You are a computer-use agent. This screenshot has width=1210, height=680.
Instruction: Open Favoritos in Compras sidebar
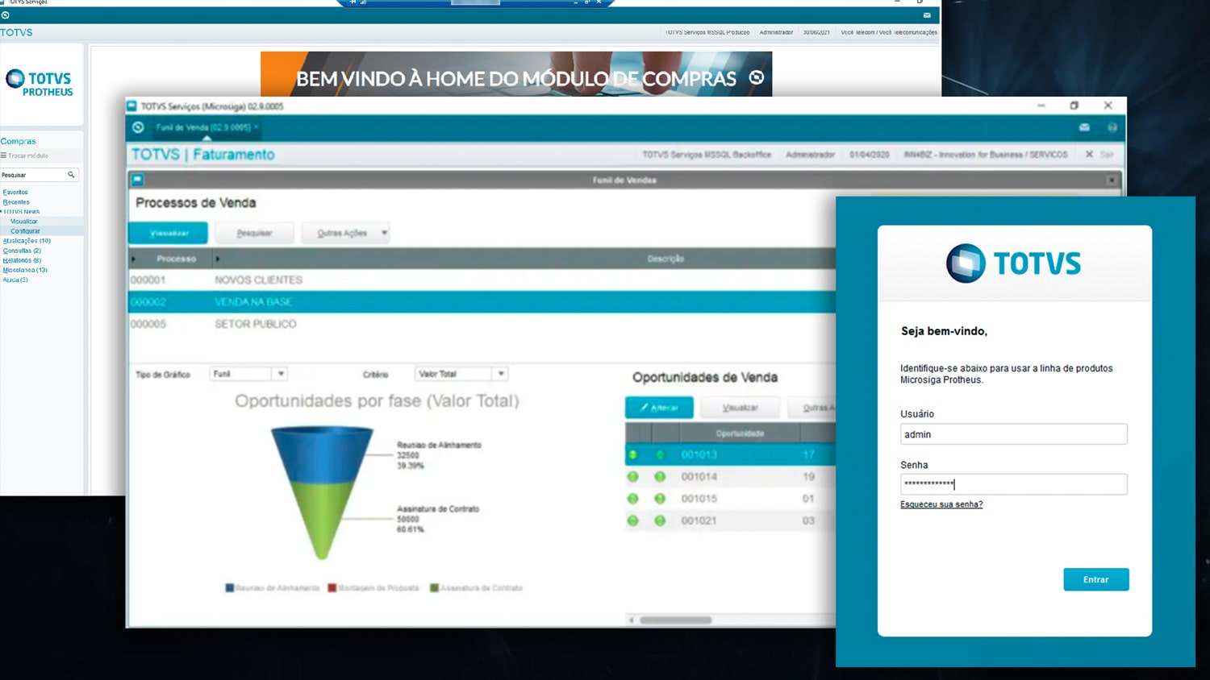click(15, 193)
